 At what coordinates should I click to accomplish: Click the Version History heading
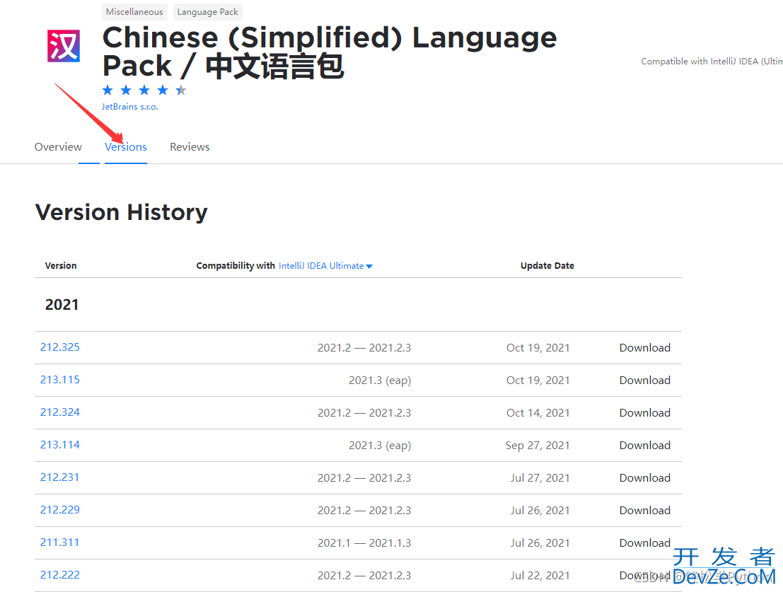[x=122, y=213]
